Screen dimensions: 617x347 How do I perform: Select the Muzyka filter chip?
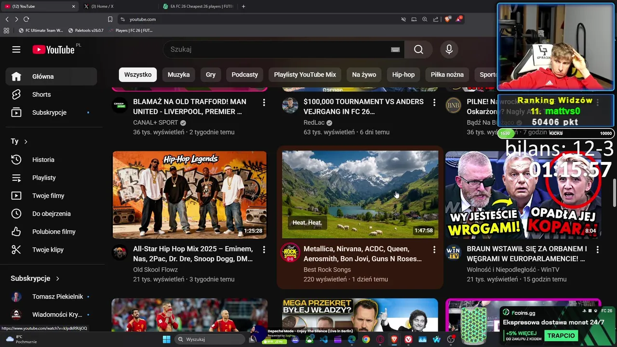(x=179, y=75)
